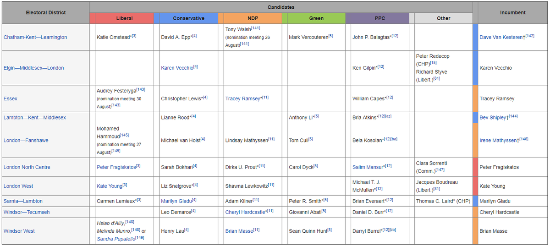
Task: Open the Chatham-Kent—Leamington district link
Action: tap(35, 37)
